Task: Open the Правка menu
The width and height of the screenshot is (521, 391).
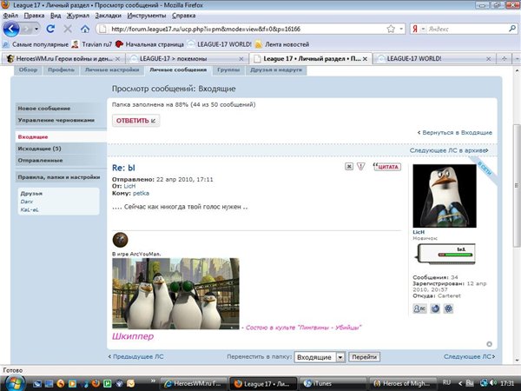Action: pyautogui.click(x=34, y=16)
